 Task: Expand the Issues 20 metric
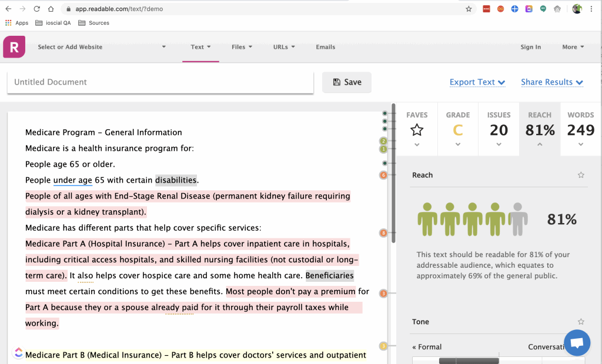[499, 129]
